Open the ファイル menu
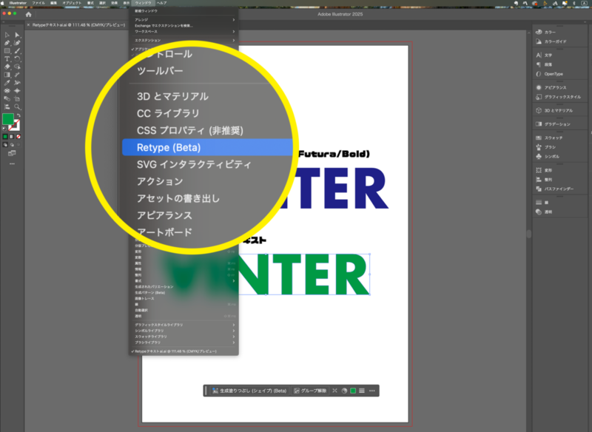The width and height of the screenshot is (592, 432). pyautogui.click(x=38, y=3)
